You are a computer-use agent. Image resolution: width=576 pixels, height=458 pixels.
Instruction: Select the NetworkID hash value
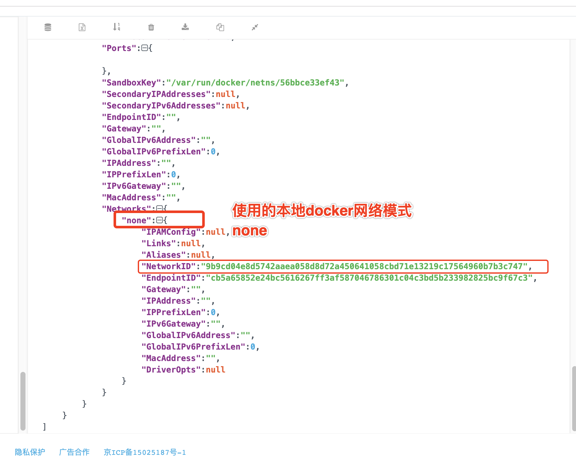364,266
